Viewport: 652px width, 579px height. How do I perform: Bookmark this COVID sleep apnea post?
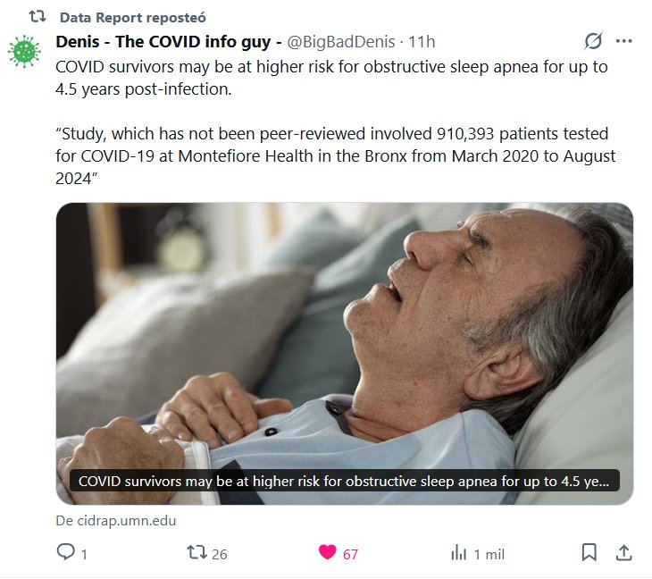(x=589, y=553)
